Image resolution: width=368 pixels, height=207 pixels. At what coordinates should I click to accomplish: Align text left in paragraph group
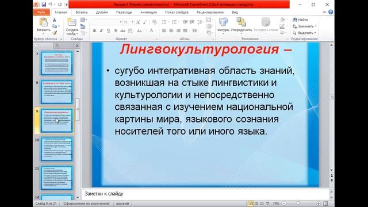point(164,30)
